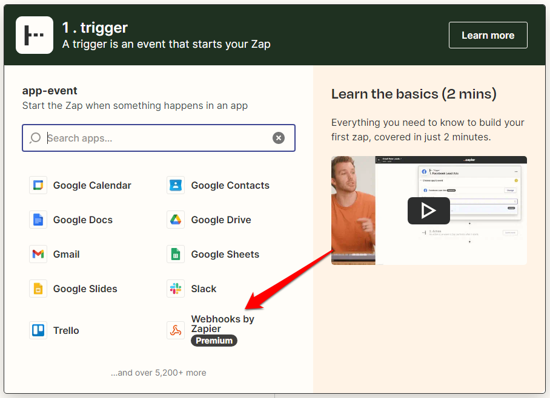Play the Learn the basics video

(429, 210)
